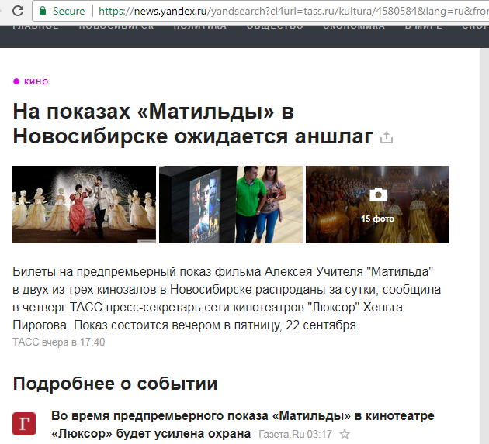Click the star icon next to Газета.Ru

coord(345,434)
